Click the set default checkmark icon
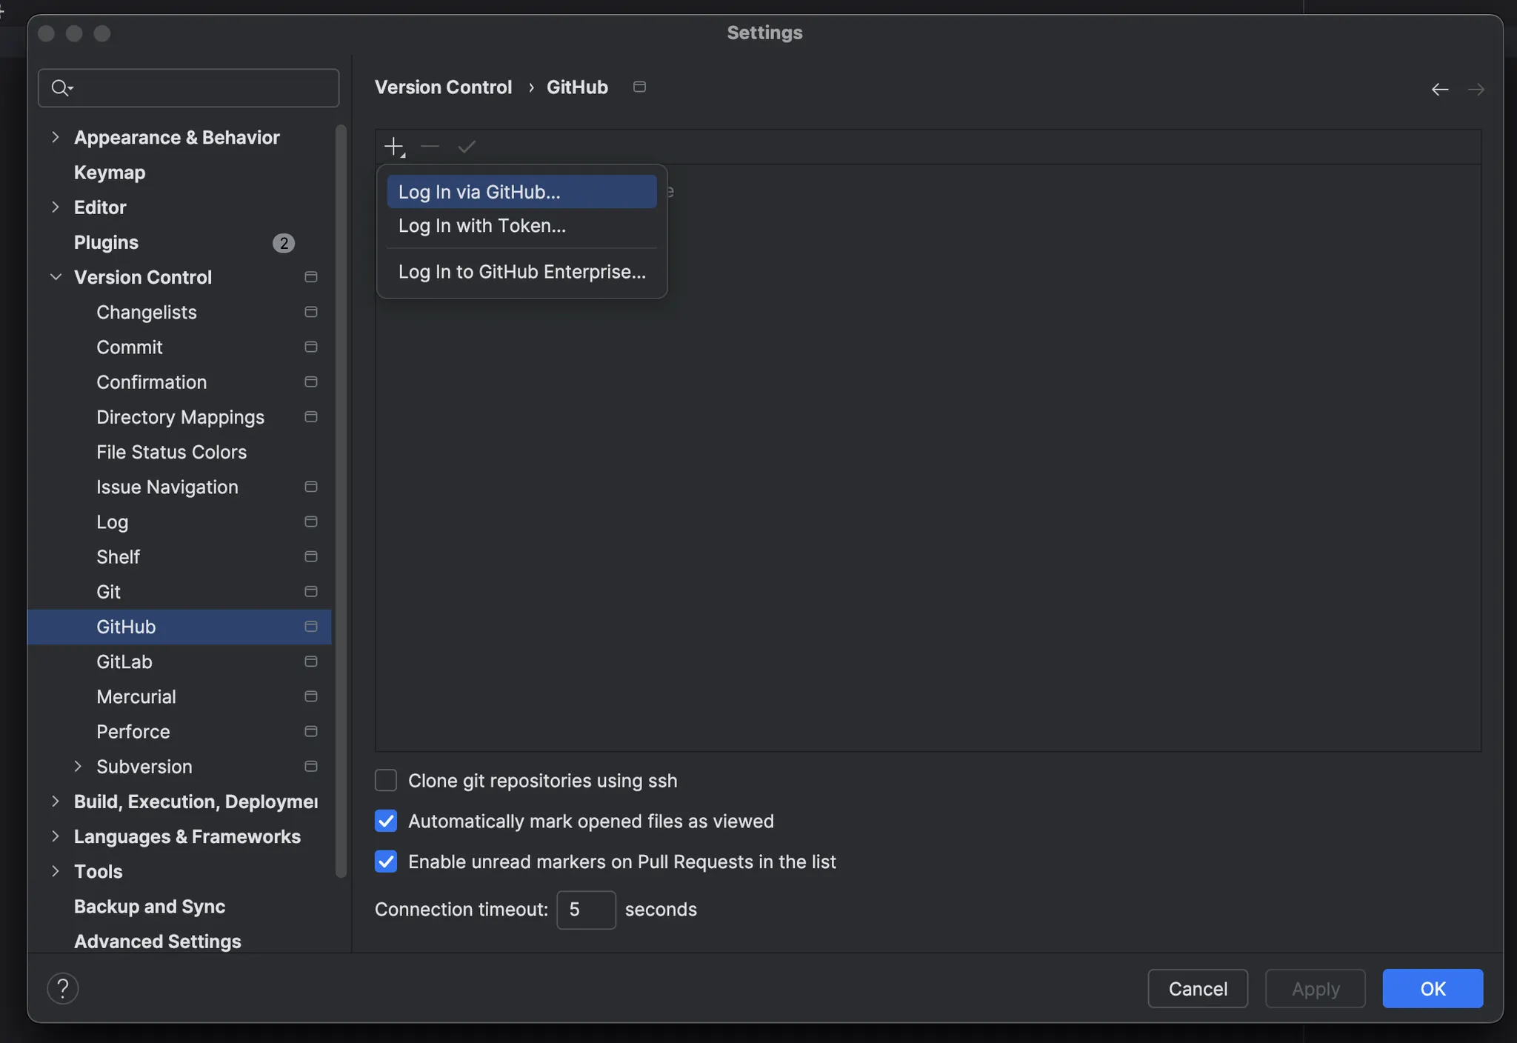 click(x=467, y=147)
